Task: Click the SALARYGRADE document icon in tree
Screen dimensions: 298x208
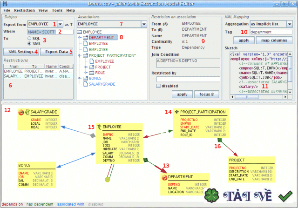Action: tap(86, 84)
